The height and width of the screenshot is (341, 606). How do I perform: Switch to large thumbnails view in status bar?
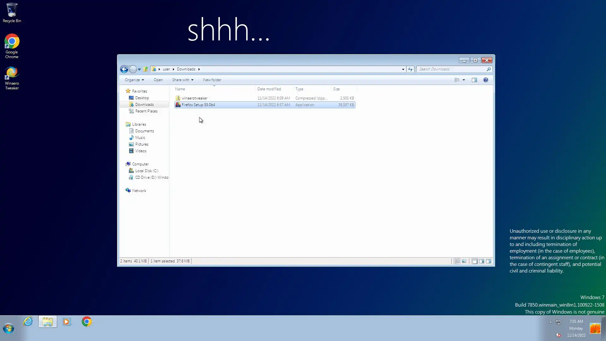(x=464, y=261)
